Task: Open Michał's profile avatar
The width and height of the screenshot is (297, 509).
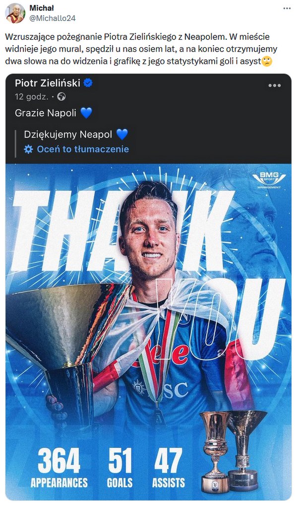Action: 15,13
